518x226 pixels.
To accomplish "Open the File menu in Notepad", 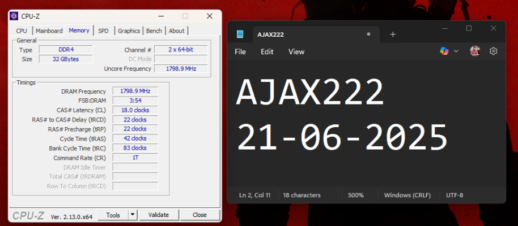I will point(240,52).
